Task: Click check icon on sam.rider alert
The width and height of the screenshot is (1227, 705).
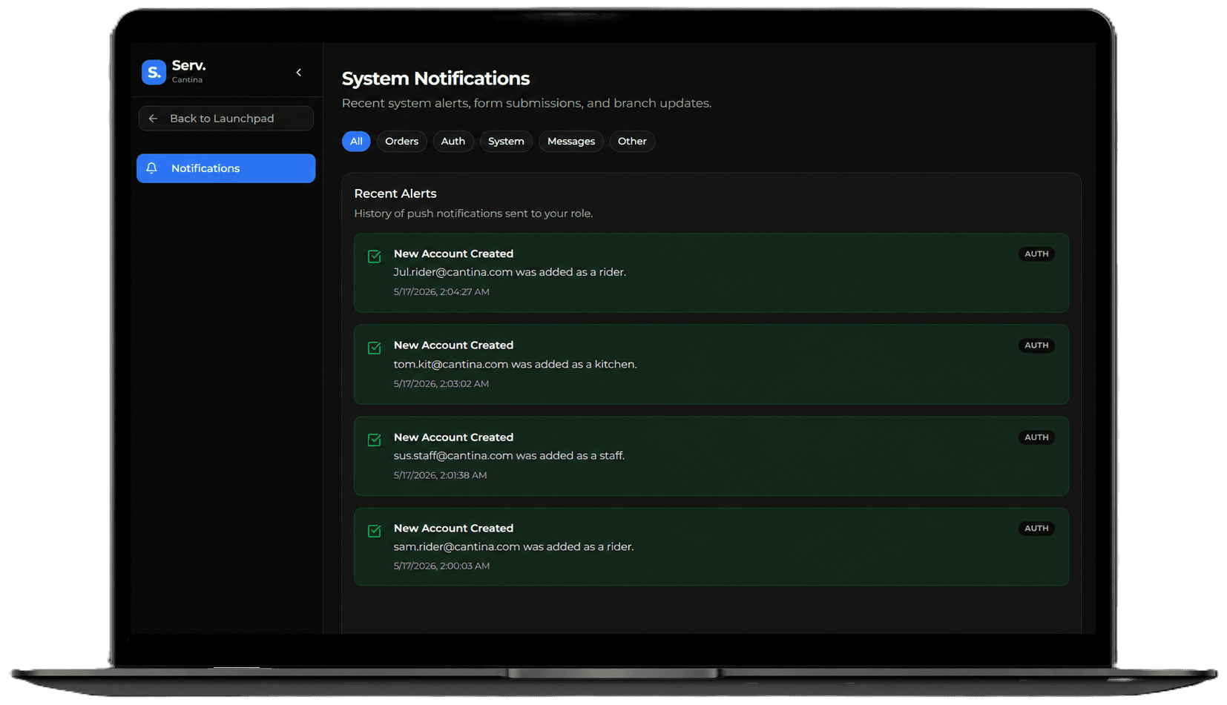Action: click(x=375, y=531)
